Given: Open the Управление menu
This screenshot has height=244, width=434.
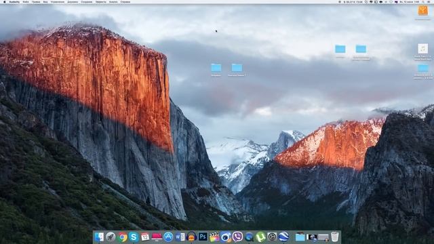Looking at the screenshot, I should tap(58, 2).
